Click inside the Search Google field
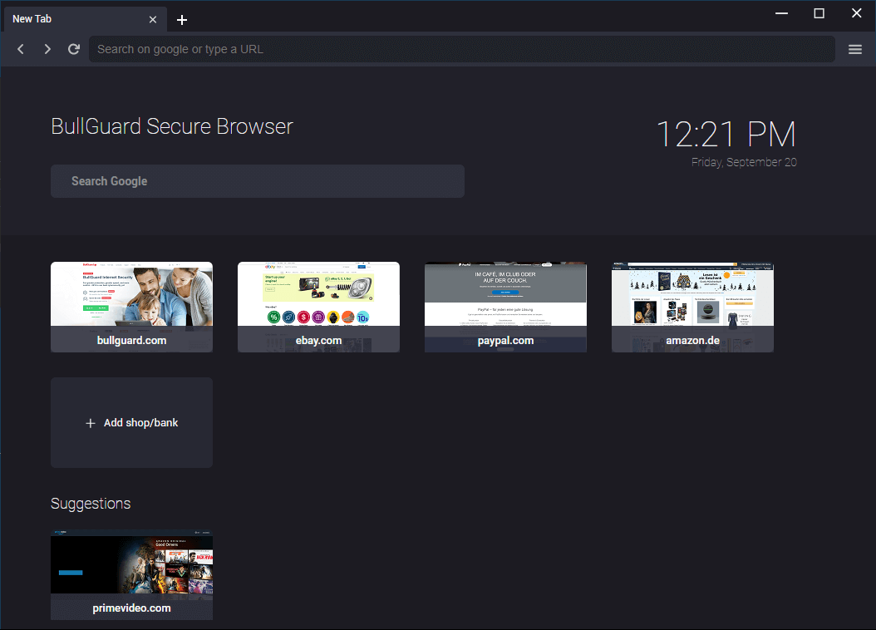Screen dimensions: 876x630 point(258,181)
